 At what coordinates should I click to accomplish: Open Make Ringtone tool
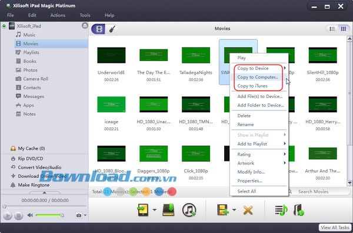coord(34,185)
